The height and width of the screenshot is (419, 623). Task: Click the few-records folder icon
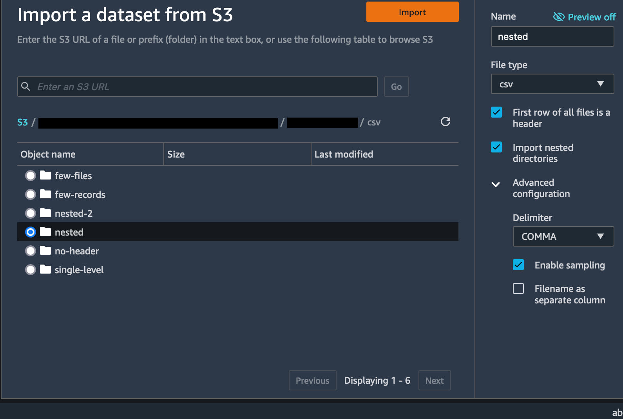pos(45,194)
